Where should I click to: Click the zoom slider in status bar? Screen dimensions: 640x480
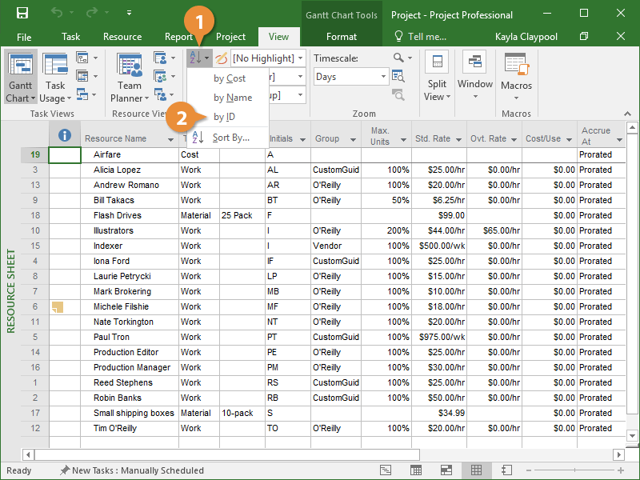(576, 470)
